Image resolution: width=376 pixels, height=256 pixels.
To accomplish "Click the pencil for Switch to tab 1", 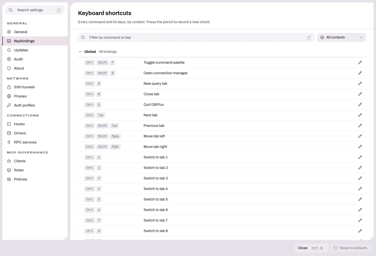I will (360, 157).
